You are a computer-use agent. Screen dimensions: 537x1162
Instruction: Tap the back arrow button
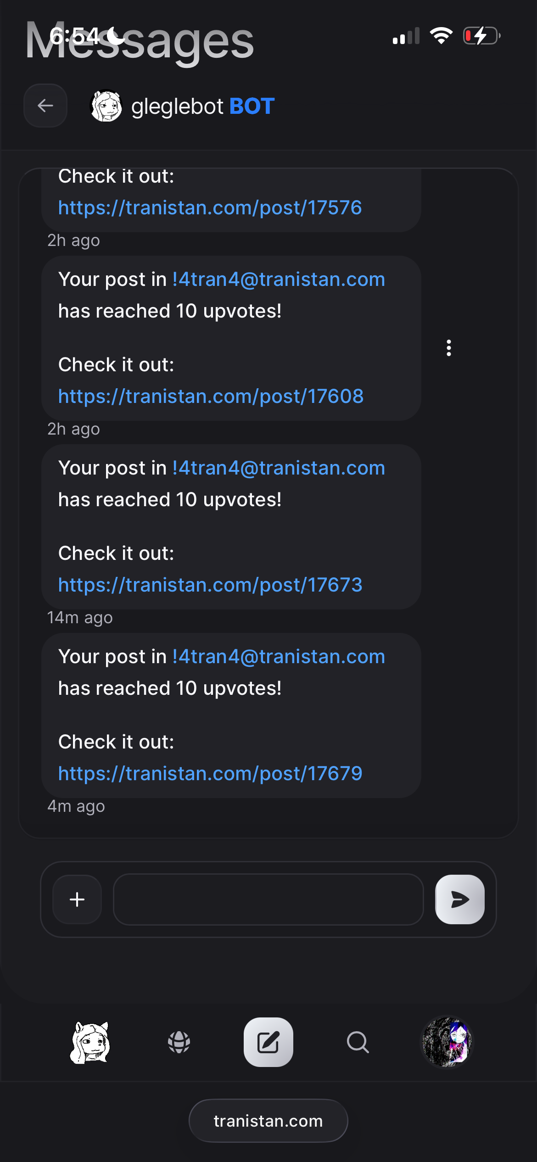coord(45,106)
